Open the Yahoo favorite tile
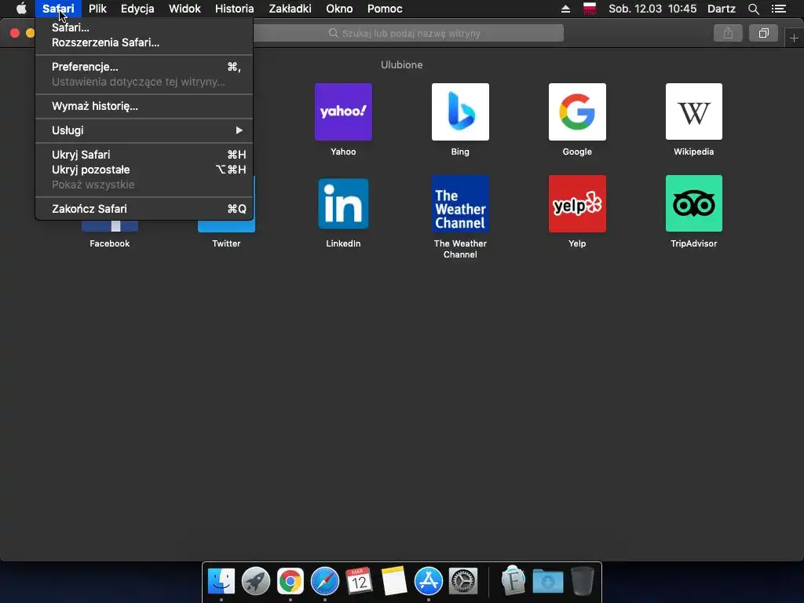Viewport: 804px width, 603px height. (343, 111)
